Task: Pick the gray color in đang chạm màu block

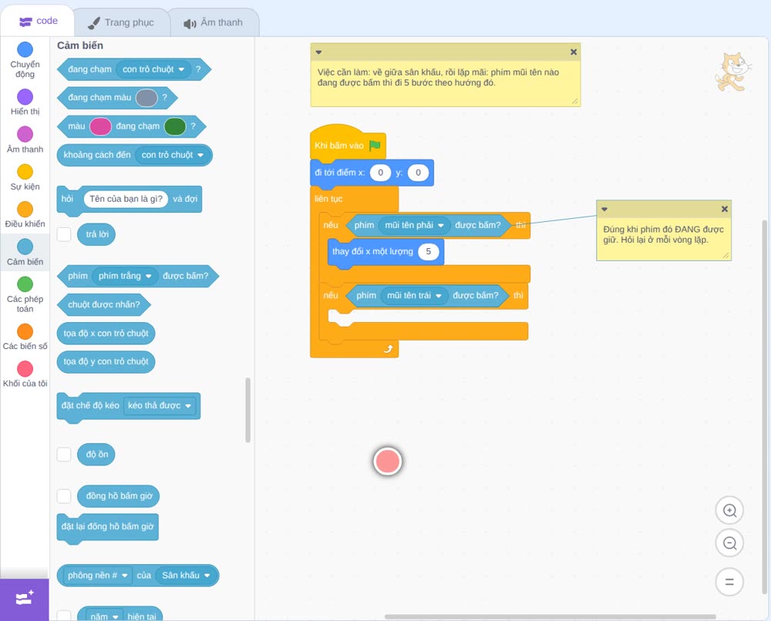Action: point(146,98)
